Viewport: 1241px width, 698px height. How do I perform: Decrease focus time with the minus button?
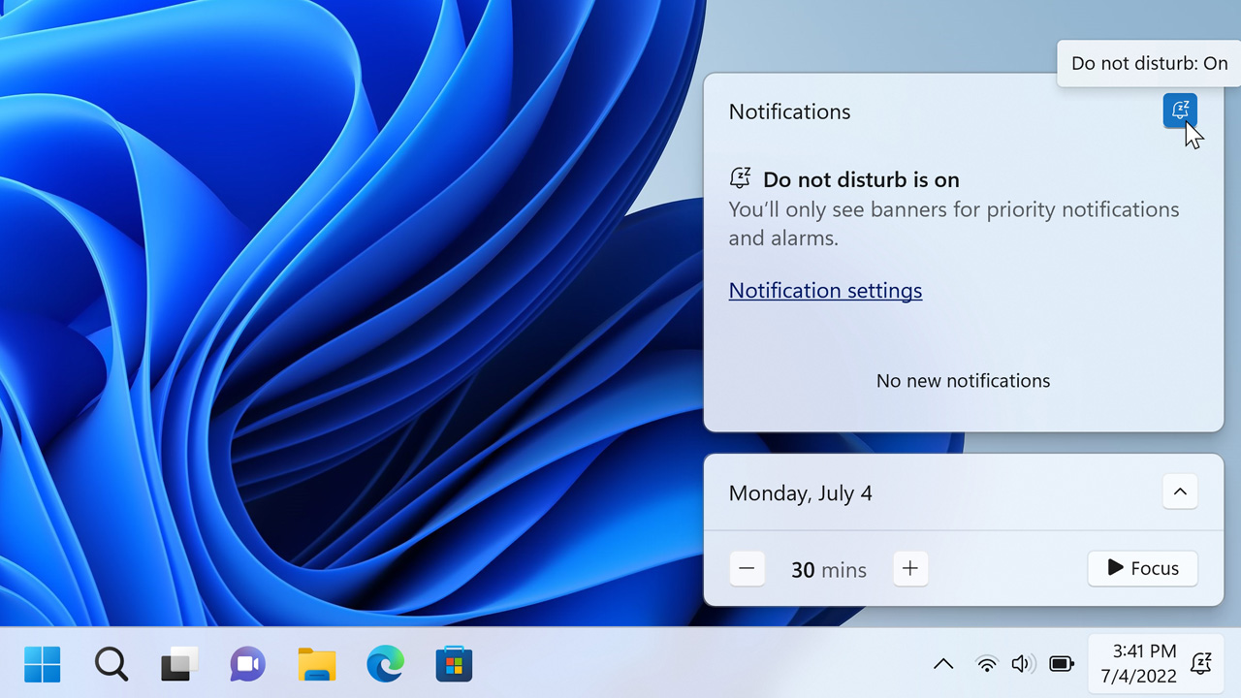coord(747,569)
